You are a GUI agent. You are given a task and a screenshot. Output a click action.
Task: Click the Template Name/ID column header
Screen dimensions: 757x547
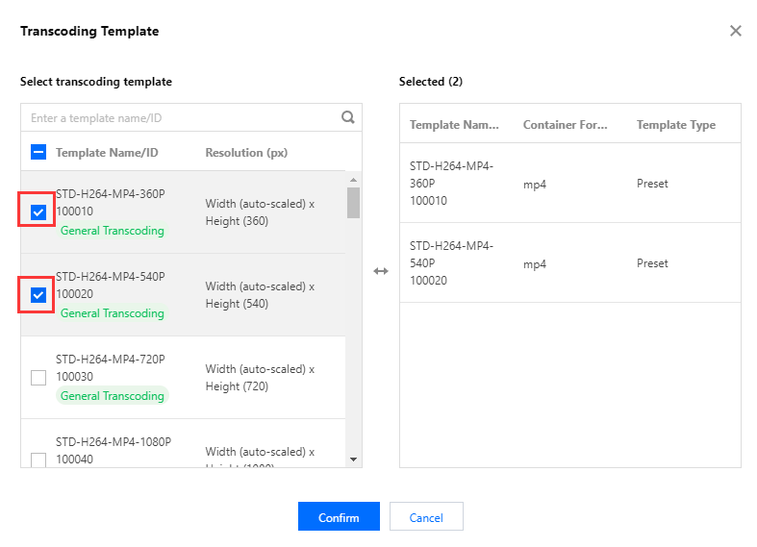tap(107, 153)
